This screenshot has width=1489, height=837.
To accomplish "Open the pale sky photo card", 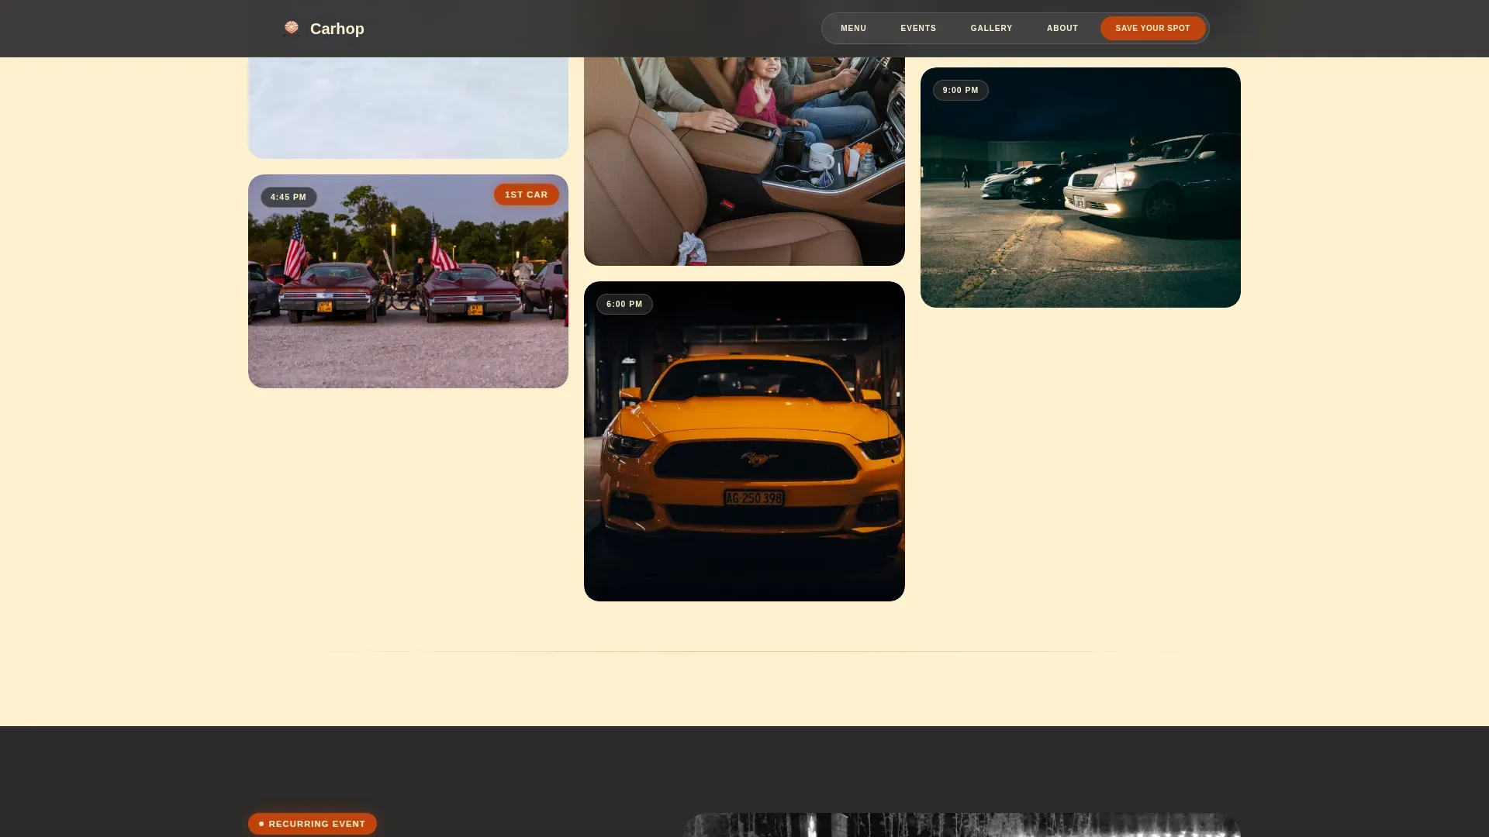I will pyautogui.click(x=408, y=108).
